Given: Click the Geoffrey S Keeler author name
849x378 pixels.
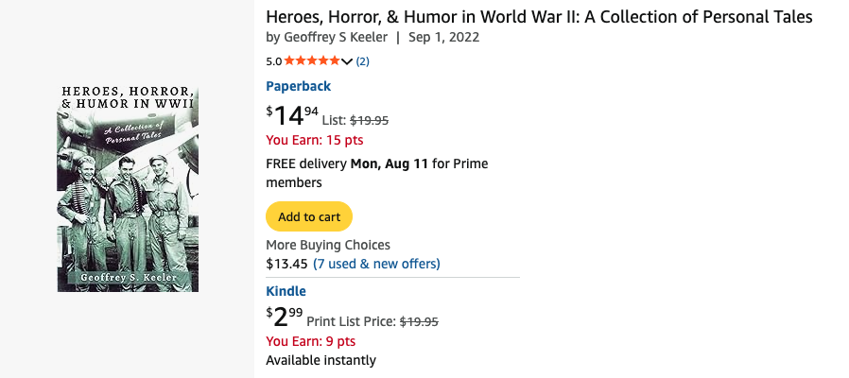Looking at the screenshot, I should 336,38.
